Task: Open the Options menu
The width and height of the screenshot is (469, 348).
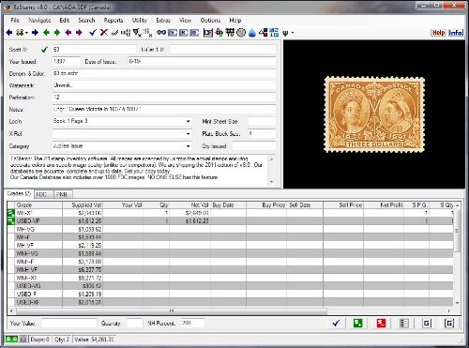Action: [x=210, y=21]
